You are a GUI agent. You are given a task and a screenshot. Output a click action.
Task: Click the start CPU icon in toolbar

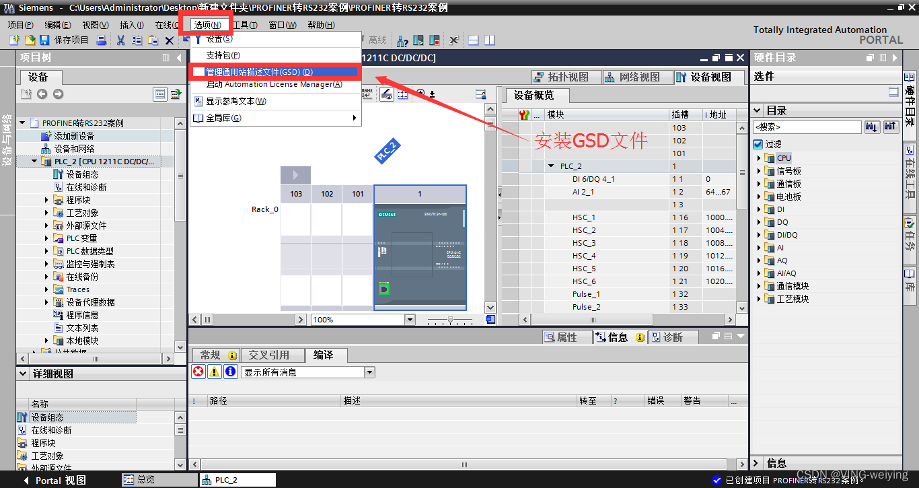(418, 40)
